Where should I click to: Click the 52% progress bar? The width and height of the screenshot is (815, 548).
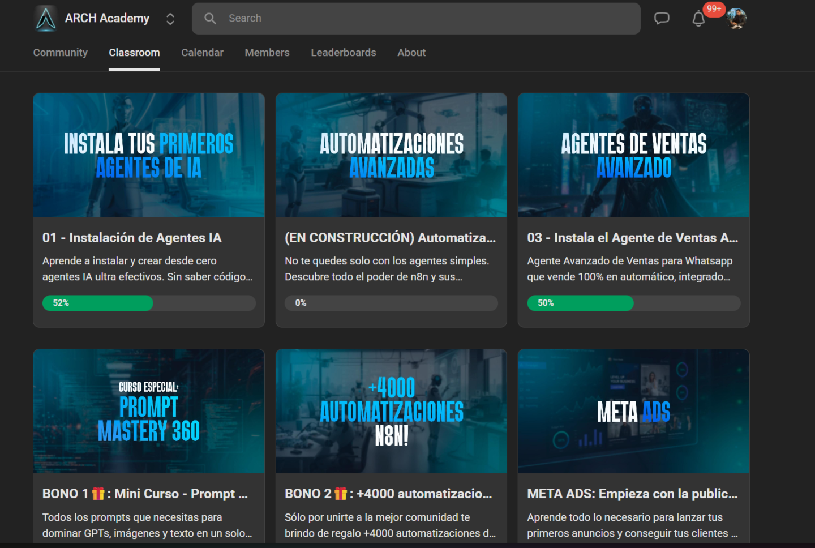pyautogui.click(x=149, y=303)
